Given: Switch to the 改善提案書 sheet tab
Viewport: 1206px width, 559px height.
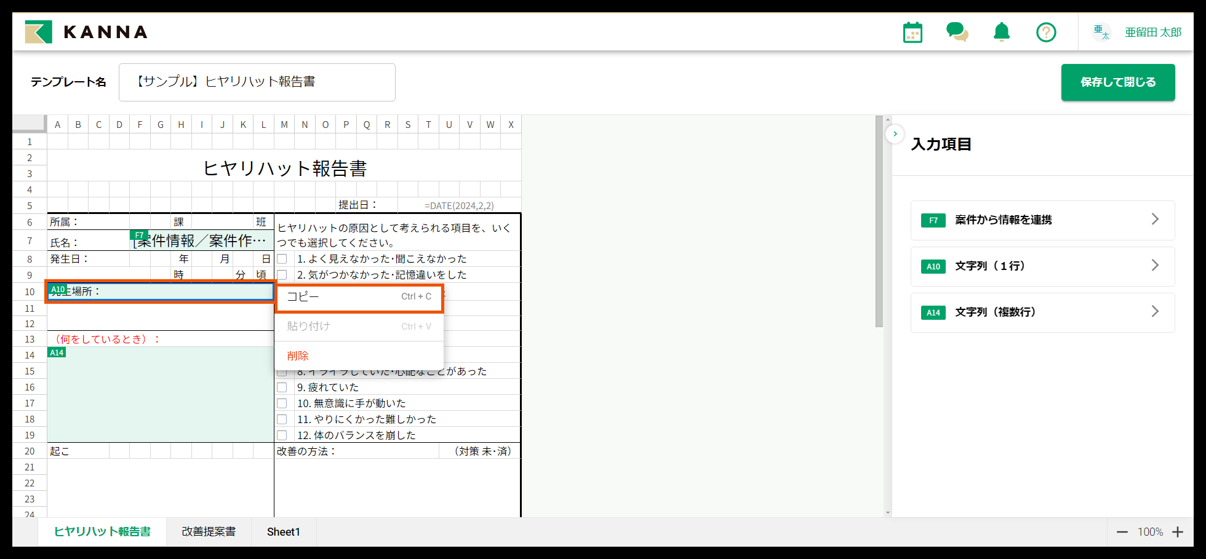Looking at the screenshot, I should 209,531.
